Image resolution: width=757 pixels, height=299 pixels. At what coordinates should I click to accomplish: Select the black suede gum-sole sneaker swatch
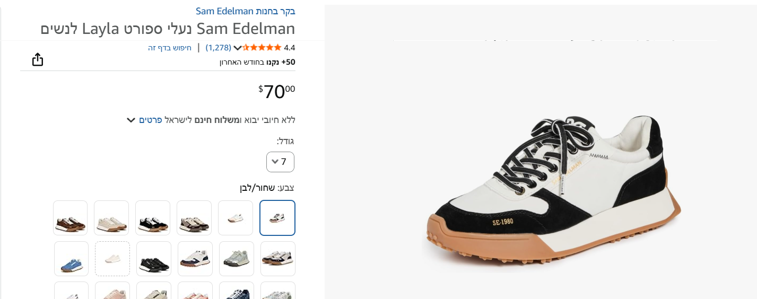153,218
